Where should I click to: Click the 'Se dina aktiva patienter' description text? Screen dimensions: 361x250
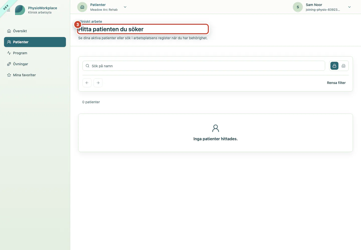click(x=143, y=38)
